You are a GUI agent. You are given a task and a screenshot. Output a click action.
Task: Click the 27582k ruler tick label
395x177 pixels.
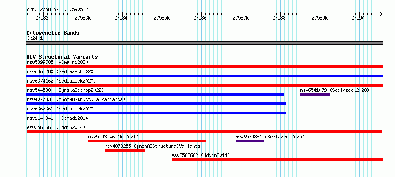pos(43,18)
